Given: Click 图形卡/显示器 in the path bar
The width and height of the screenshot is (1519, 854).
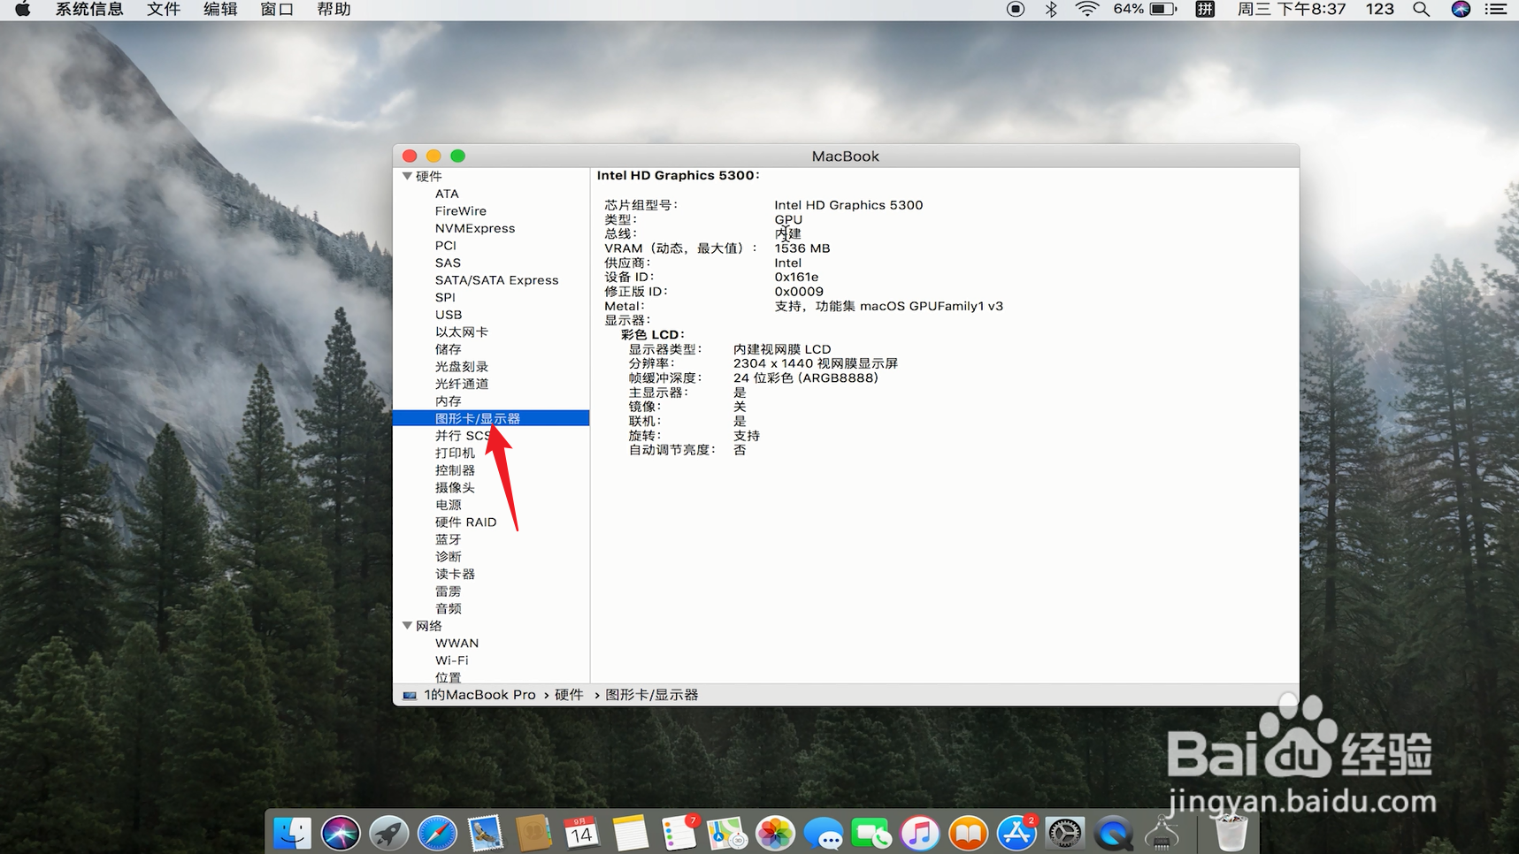Looking at the screenshot, I should tap(652, 695).
